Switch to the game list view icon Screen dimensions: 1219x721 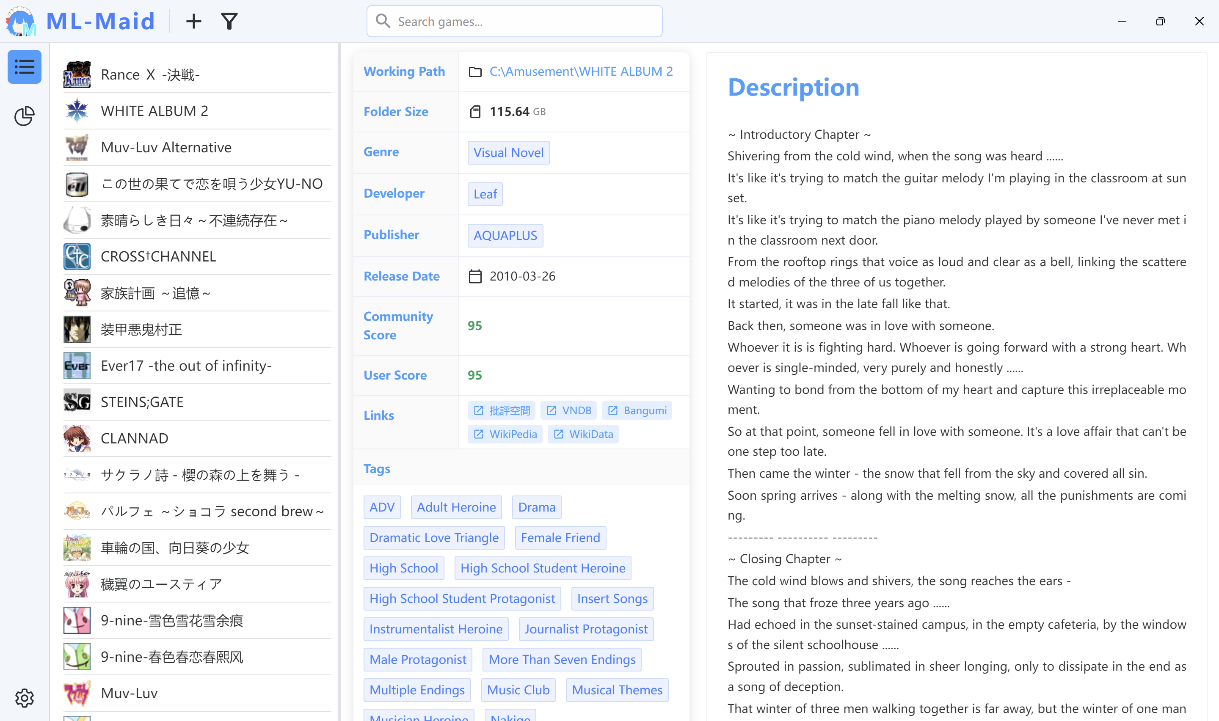click(24, 67)
